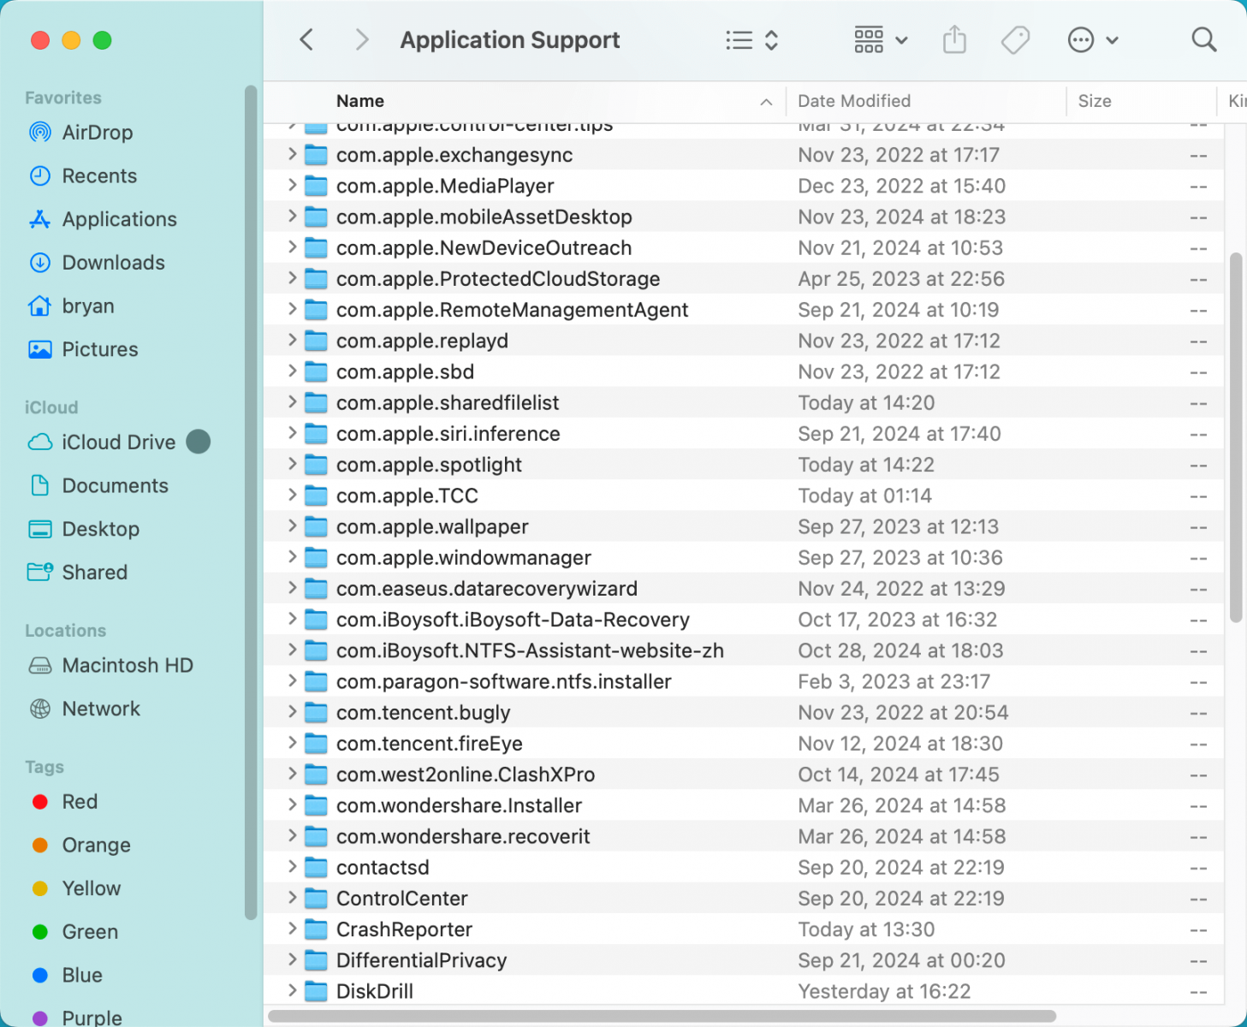Open the list view switcher
Viewport: 1247px width, 1027px height.
pyautogui.click(x=751, y=40)
